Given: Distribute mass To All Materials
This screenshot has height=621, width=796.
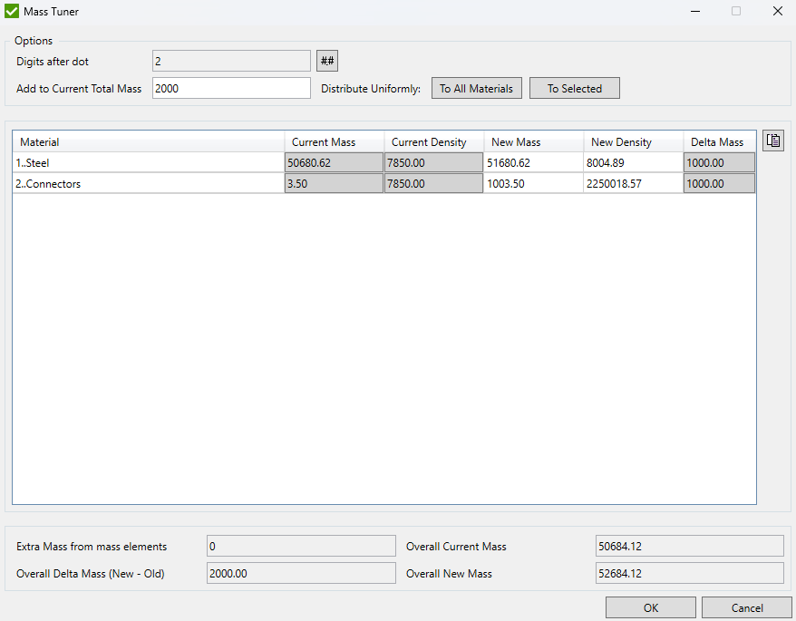Looking at the screenshot, I should pyautogui.click(x=476, y=88).
